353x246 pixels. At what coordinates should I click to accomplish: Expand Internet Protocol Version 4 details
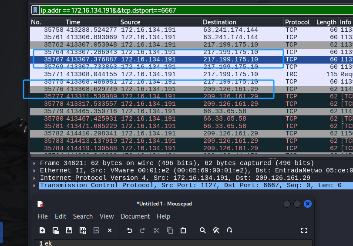(34, 178)
